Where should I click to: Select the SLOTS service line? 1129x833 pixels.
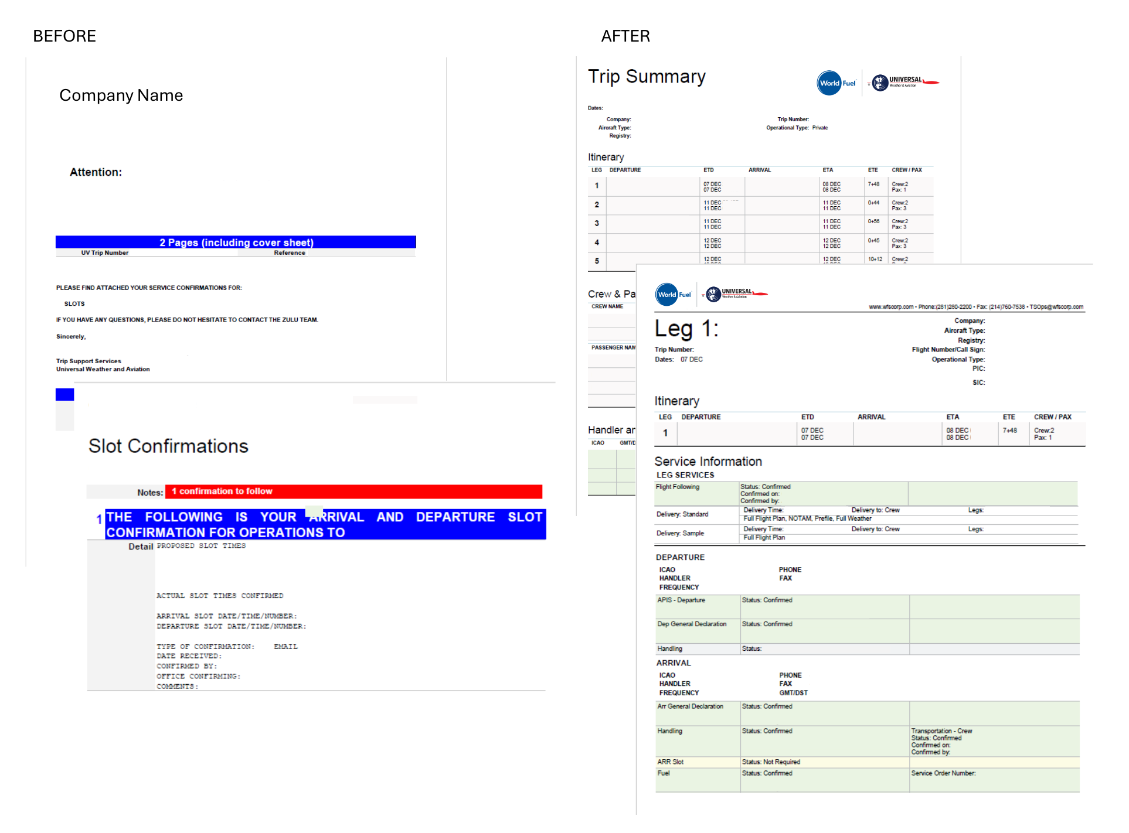(74, 304)
